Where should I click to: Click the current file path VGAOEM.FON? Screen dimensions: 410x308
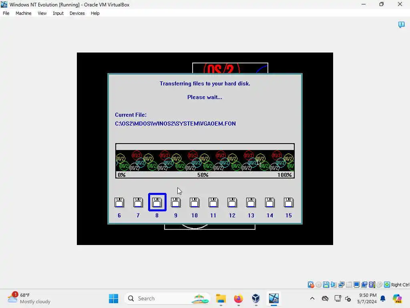pos(175,124)
